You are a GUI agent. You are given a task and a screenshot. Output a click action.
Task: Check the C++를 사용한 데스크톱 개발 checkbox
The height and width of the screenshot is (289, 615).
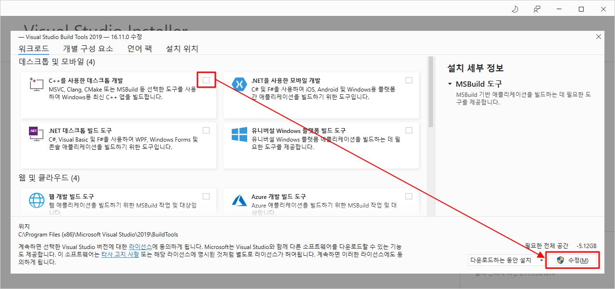coord(206,80)
